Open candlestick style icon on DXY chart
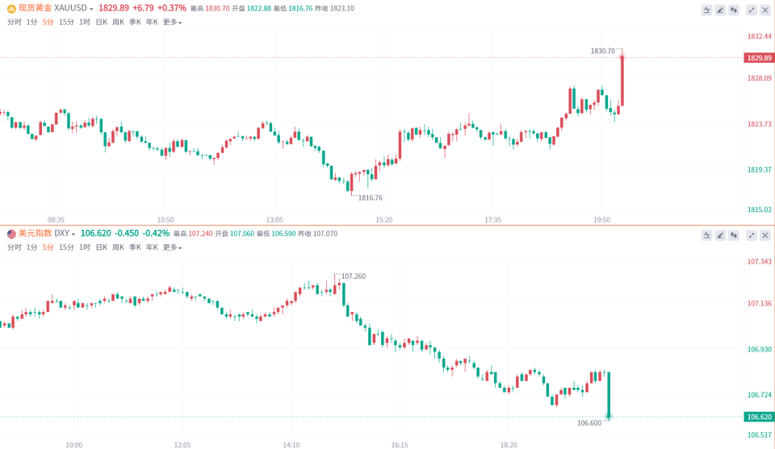 (734, 235)
